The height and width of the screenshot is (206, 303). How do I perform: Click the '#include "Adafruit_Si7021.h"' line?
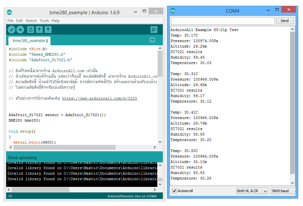pos(40,60)
